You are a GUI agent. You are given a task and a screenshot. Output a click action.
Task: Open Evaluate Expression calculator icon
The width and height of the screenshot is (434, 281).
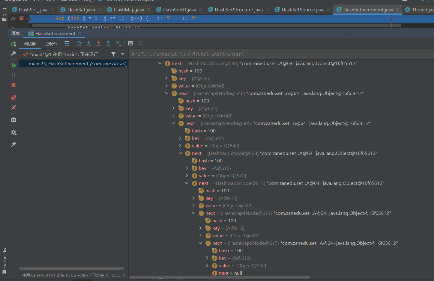[130, 43]
